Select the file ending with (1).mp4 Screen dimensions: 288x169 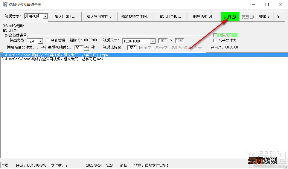pyautogui.click(x=144, y=55)
